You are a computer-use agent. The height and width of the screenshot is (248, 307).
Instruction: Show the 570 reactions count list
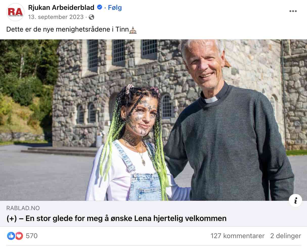tap(32, 236)
